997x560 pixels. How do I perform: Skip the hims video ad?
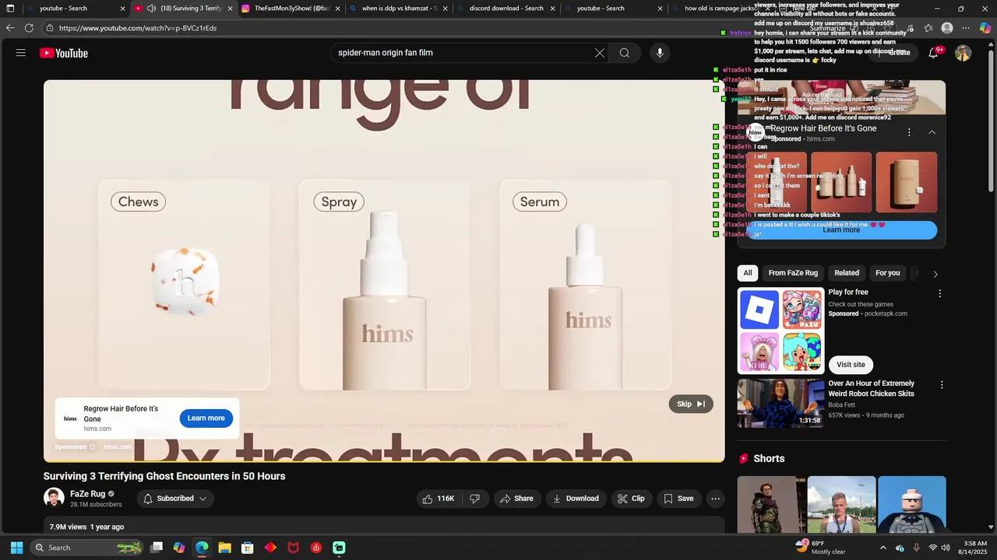[691, 404]
